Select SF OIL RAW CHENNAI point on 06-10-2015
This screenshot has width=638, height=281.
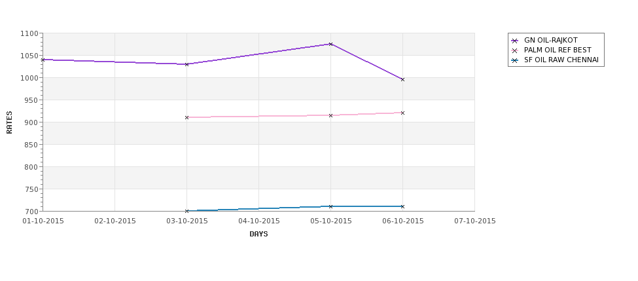403,206
